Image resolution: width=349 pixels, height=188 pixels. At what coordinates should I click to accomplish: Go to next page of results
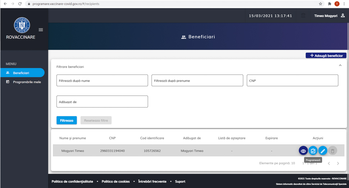338,164
